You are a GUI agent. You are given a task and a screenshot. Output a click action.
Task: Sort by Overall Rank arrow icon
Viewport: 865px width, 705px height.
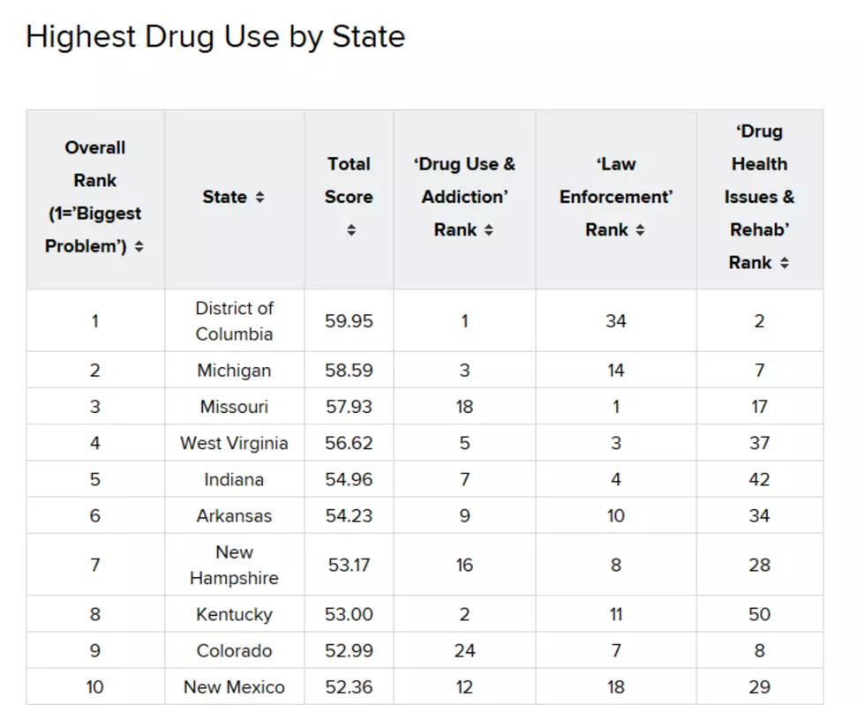[139, 246]
